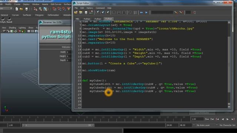Click Clear All broom icon

(107, 13)
